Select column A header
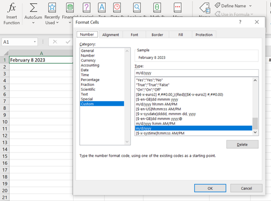Viewport: 271px width, 201px height. coord(41,53)
